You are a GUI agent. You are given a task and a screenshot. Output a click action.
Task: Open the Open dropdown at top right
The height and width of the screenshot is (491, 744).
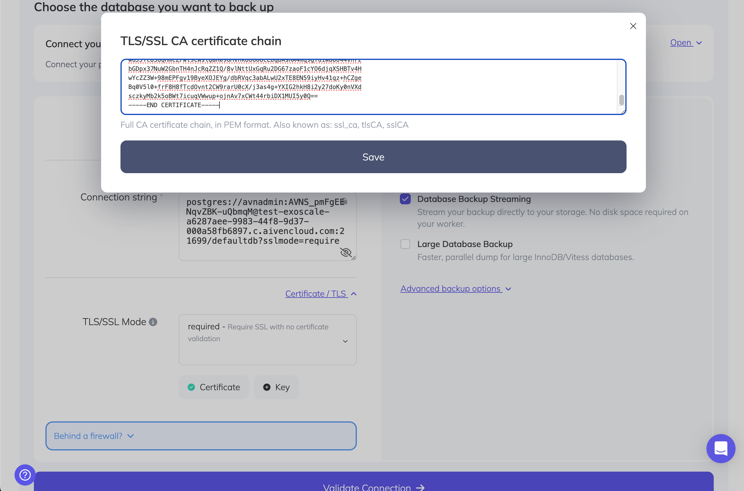[686, 43]
